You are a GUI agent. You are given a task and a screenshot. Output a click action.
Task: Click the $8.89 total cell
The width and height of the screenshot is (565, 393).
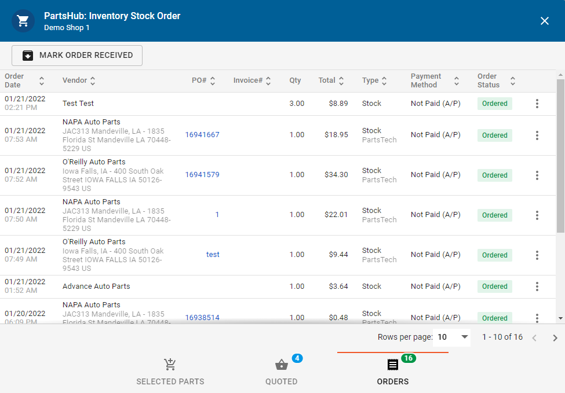[x=338, y=103]
